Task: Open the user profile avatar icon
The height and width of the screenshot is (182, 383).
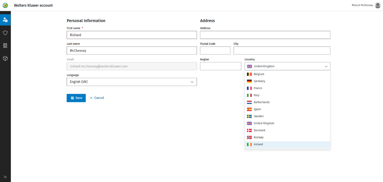Action: pos(377,5)
